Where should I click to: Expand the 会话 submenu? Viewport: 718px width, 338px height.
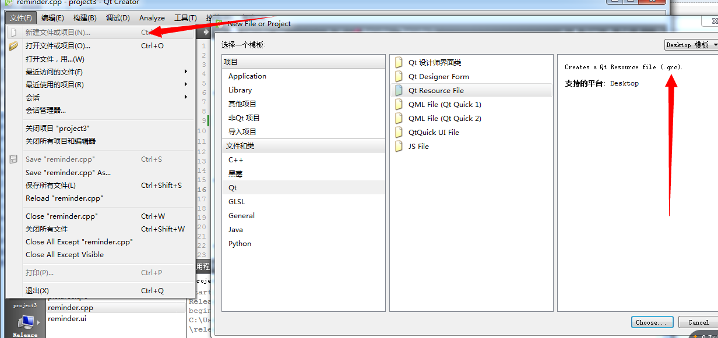tap(186, 97)
